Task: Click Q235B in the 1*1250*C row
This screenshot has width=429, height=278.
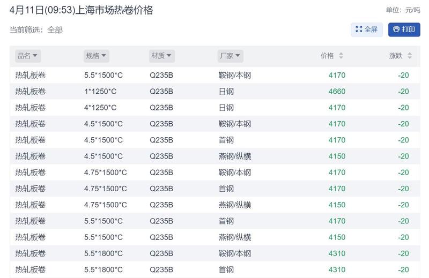Action: (x=161, y=91)
